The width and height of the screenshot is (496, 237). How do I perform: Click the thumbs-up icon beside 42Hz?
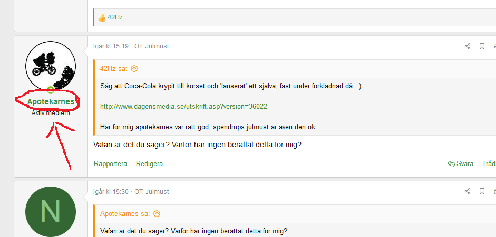click(102, 17)
